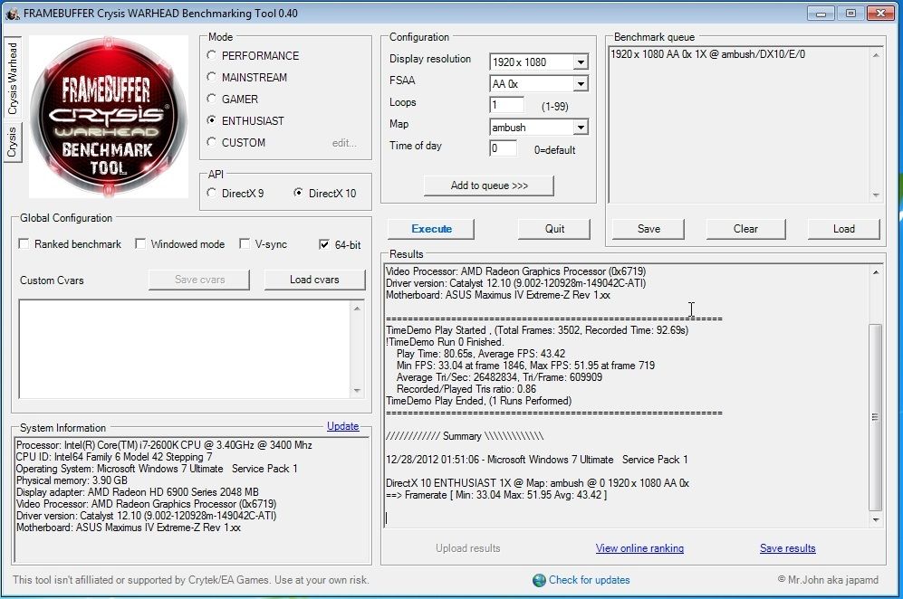
Task: Open the View online ranking link
Action: (639, 548)
